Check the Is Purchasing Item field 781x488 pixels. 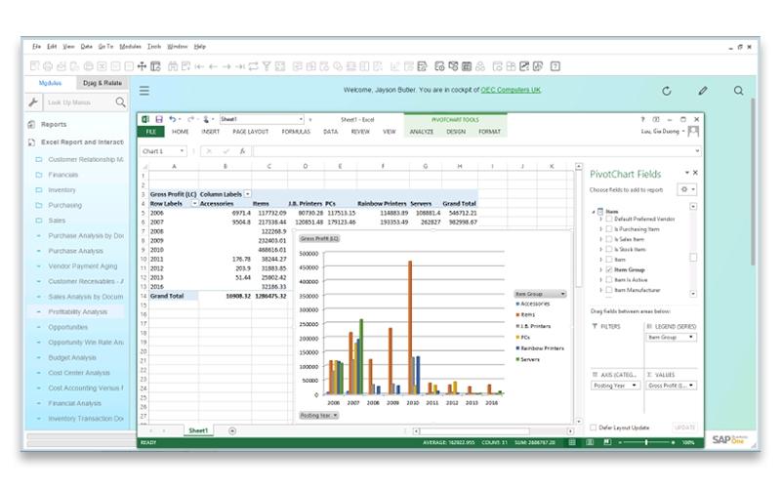pos(608,229)
